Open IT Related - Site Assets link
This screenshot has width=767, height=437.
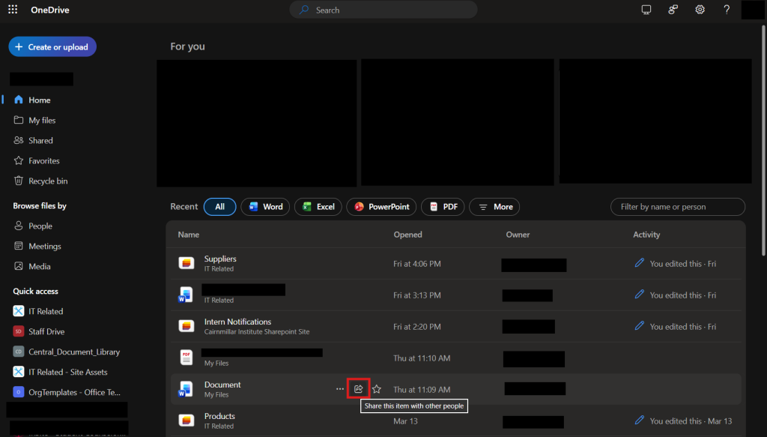68,372
